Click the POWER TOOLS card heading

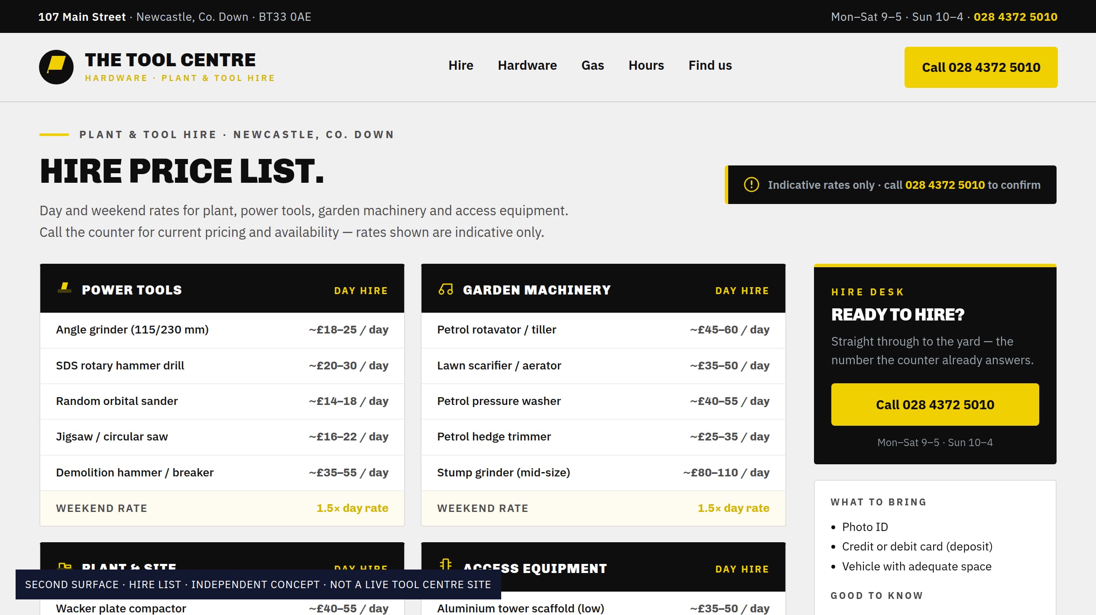click(132, 290)
